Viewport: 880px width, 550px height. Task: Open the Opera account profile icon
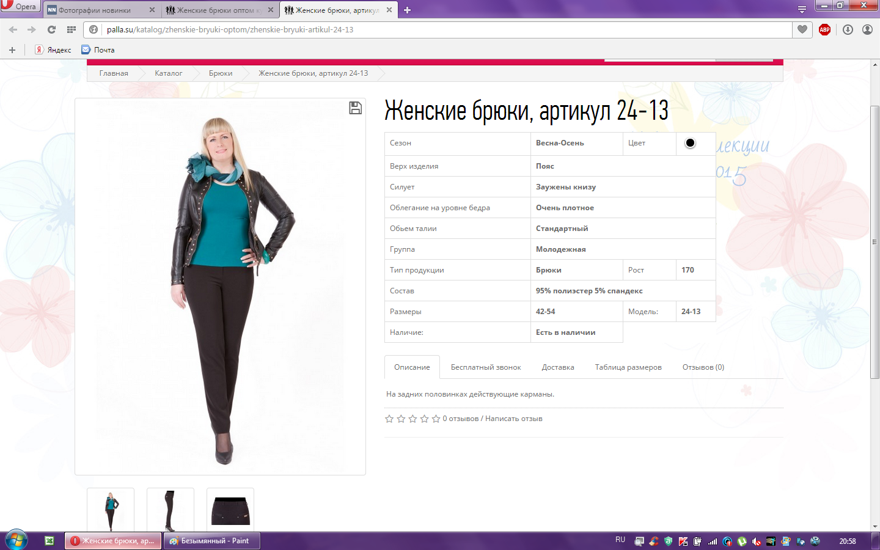867,29
